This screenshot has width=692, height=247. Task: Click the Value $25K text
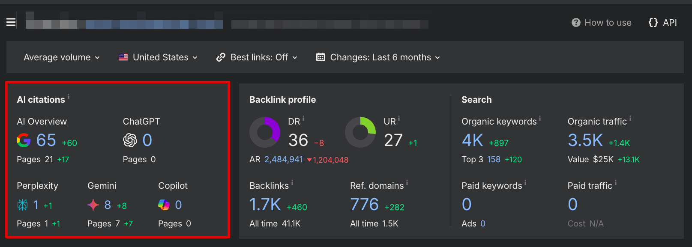pyautogui.click(x=591, y=159)
